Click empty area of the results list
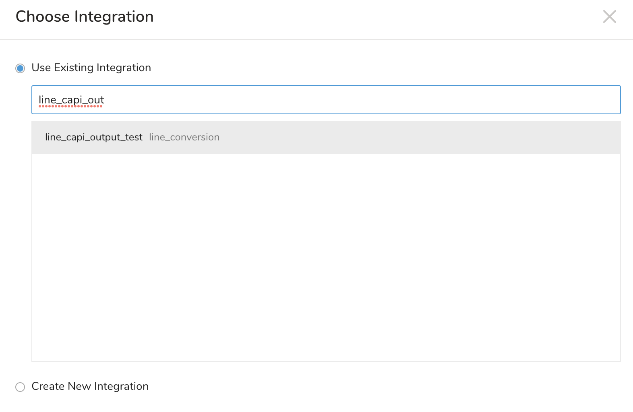 (x=325, y=257)
